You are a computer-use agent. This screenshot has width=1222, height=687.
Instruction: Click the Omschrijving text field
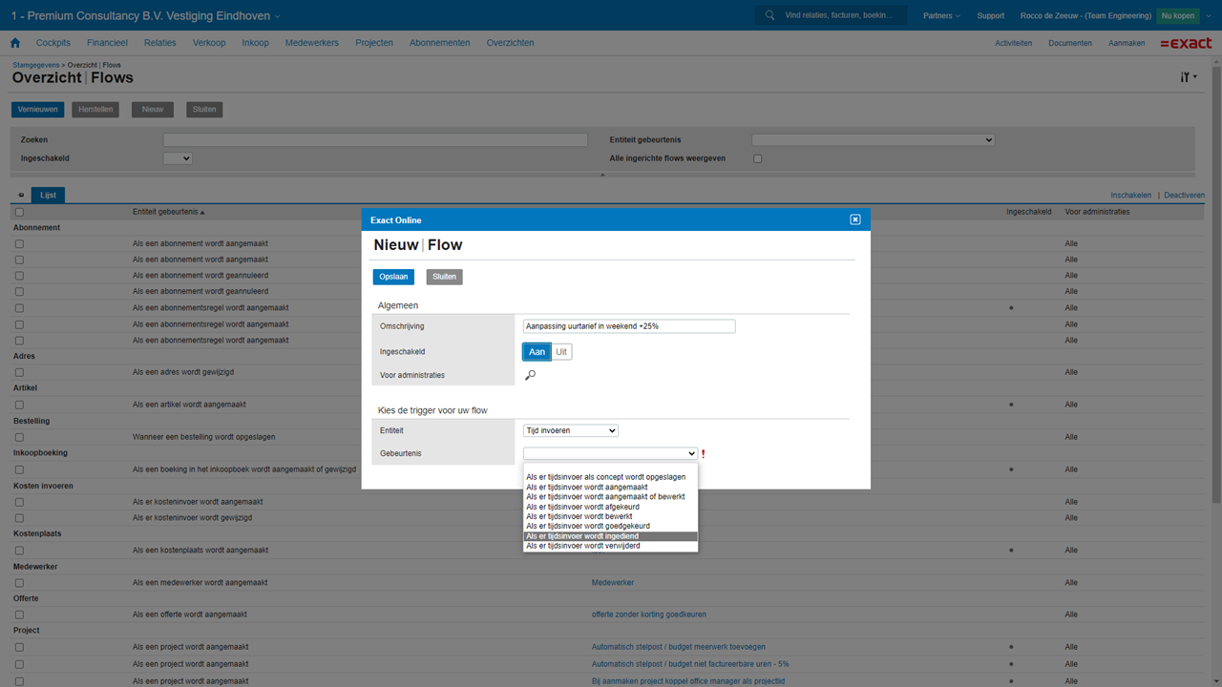pyautogui.click(x=629, y=326)
